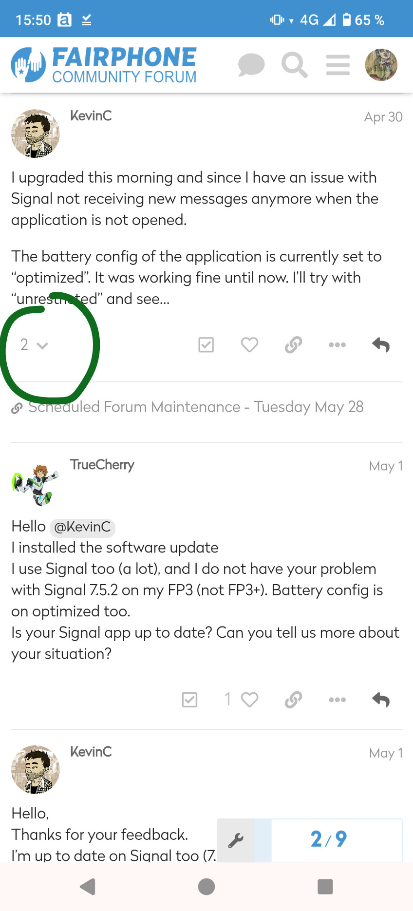Image resolution: width=413 pixels, height=911 pixels.
Task: Open the forum chat bubble icon
Action: [x=251, y=65]
